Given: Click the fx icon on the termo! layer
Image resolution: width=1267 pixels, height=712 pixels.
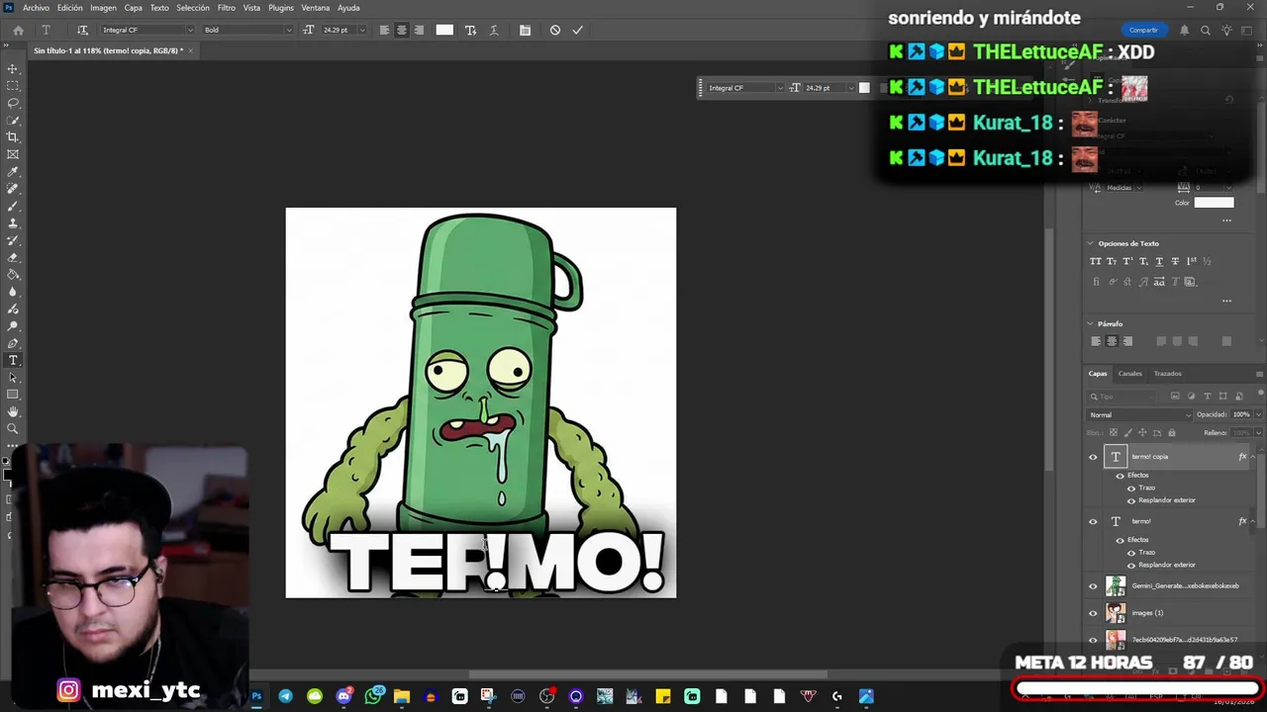Looking at the screenshot, I should [1242, 521].
